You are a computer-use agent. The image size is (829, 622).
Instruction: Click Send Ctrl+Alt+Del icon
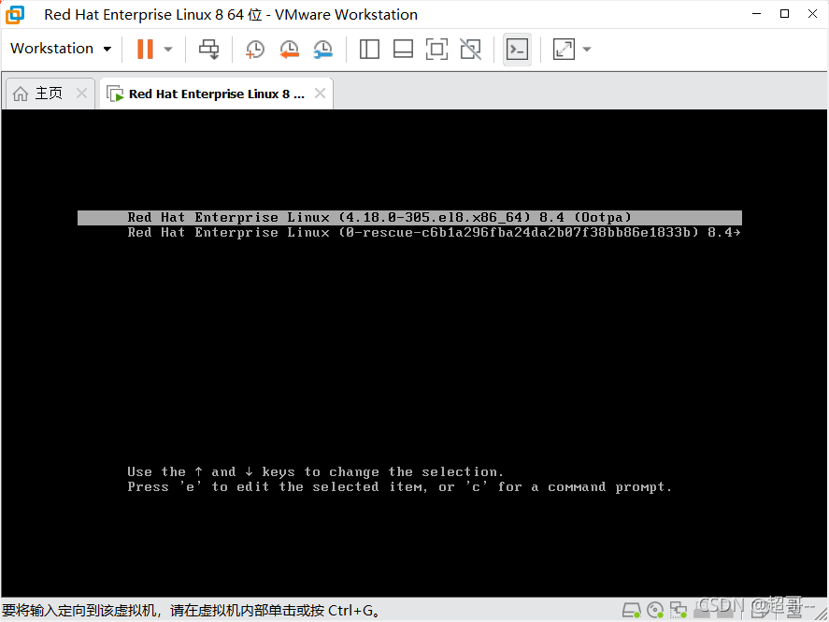pyautogui.click(x=208, y=50)
